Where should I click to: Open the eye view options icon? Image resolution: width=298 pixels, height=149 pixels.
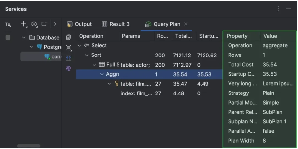tap(33, 24)
